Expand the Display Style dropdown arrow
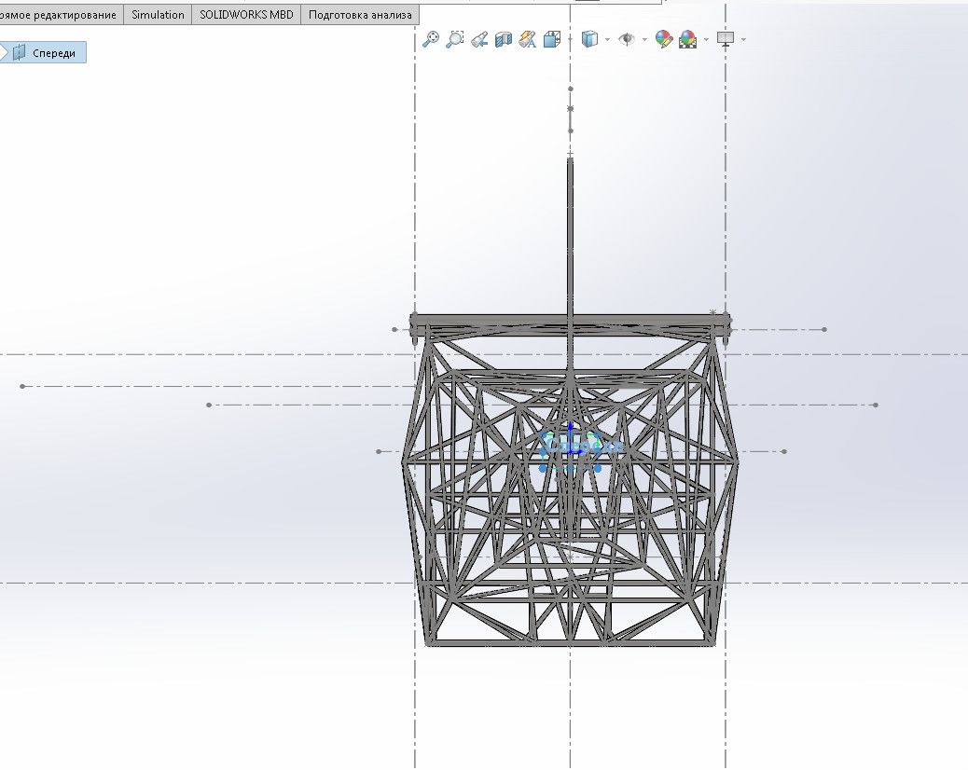This screenshot has width=968, height=770. point(607,40)
